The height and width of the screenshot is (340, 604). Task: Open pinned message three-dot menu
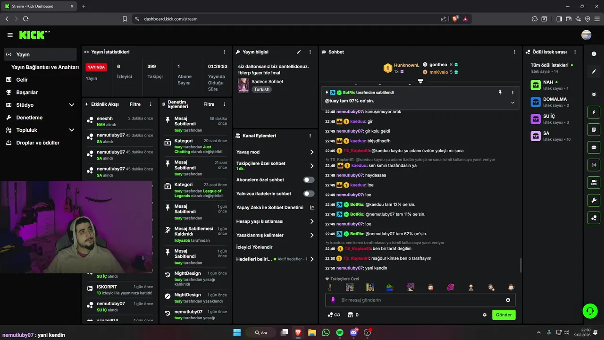(x=512, y=93)
